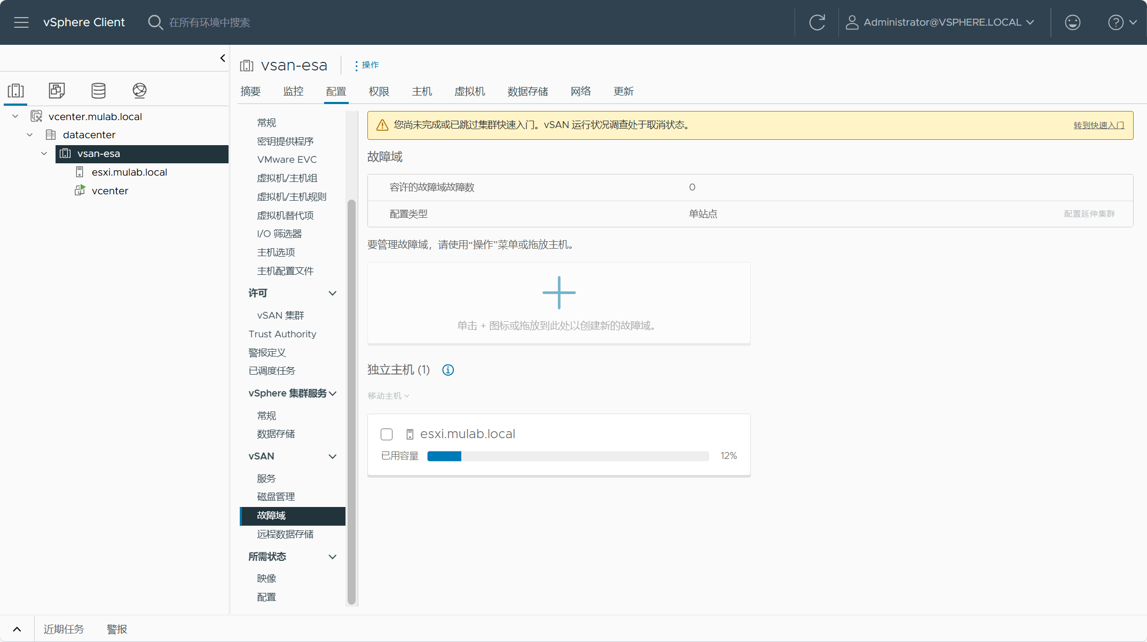Screen dimensions: 1147x642
Task: Open 警报 at the bottom
Action: (117, 629)
